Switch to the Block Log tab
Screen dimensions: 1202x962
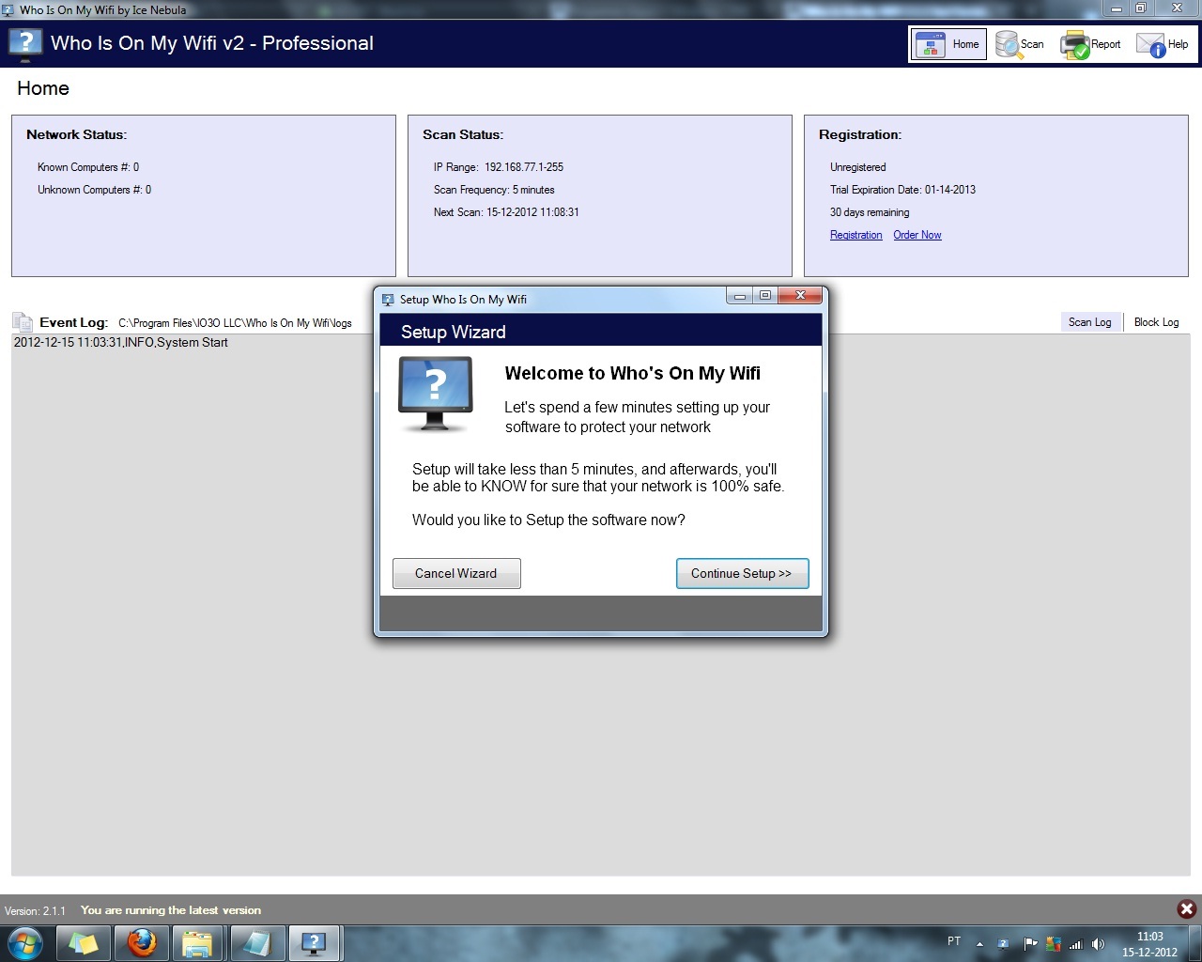[x=1156, y=322]
